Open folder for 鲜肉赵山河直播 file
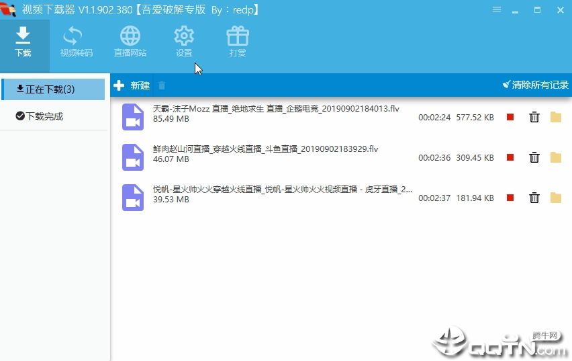The width and height of the screenshot is (572, 361). coord(556,157)
